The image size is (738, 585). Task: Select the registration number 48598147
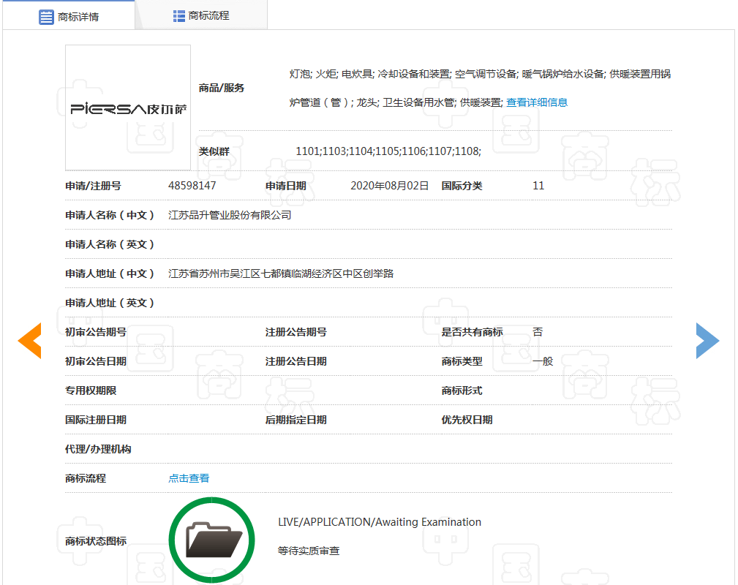(192, 186)
